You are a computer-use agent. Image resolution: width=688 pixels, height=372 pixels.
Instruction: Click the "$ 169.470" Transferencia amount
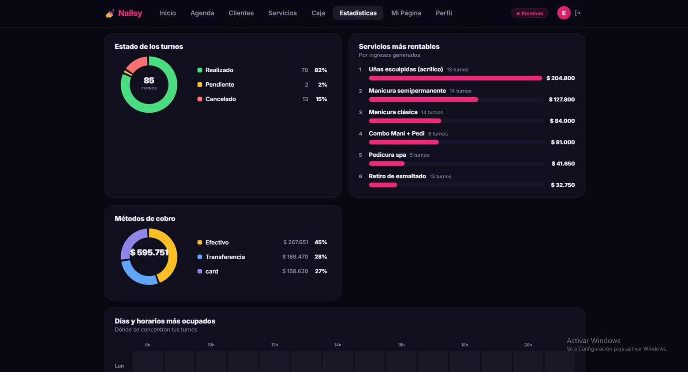[295, 257]
